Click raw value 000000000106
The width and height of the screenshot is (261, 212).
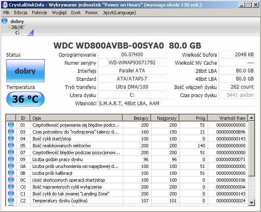(231, 180)
